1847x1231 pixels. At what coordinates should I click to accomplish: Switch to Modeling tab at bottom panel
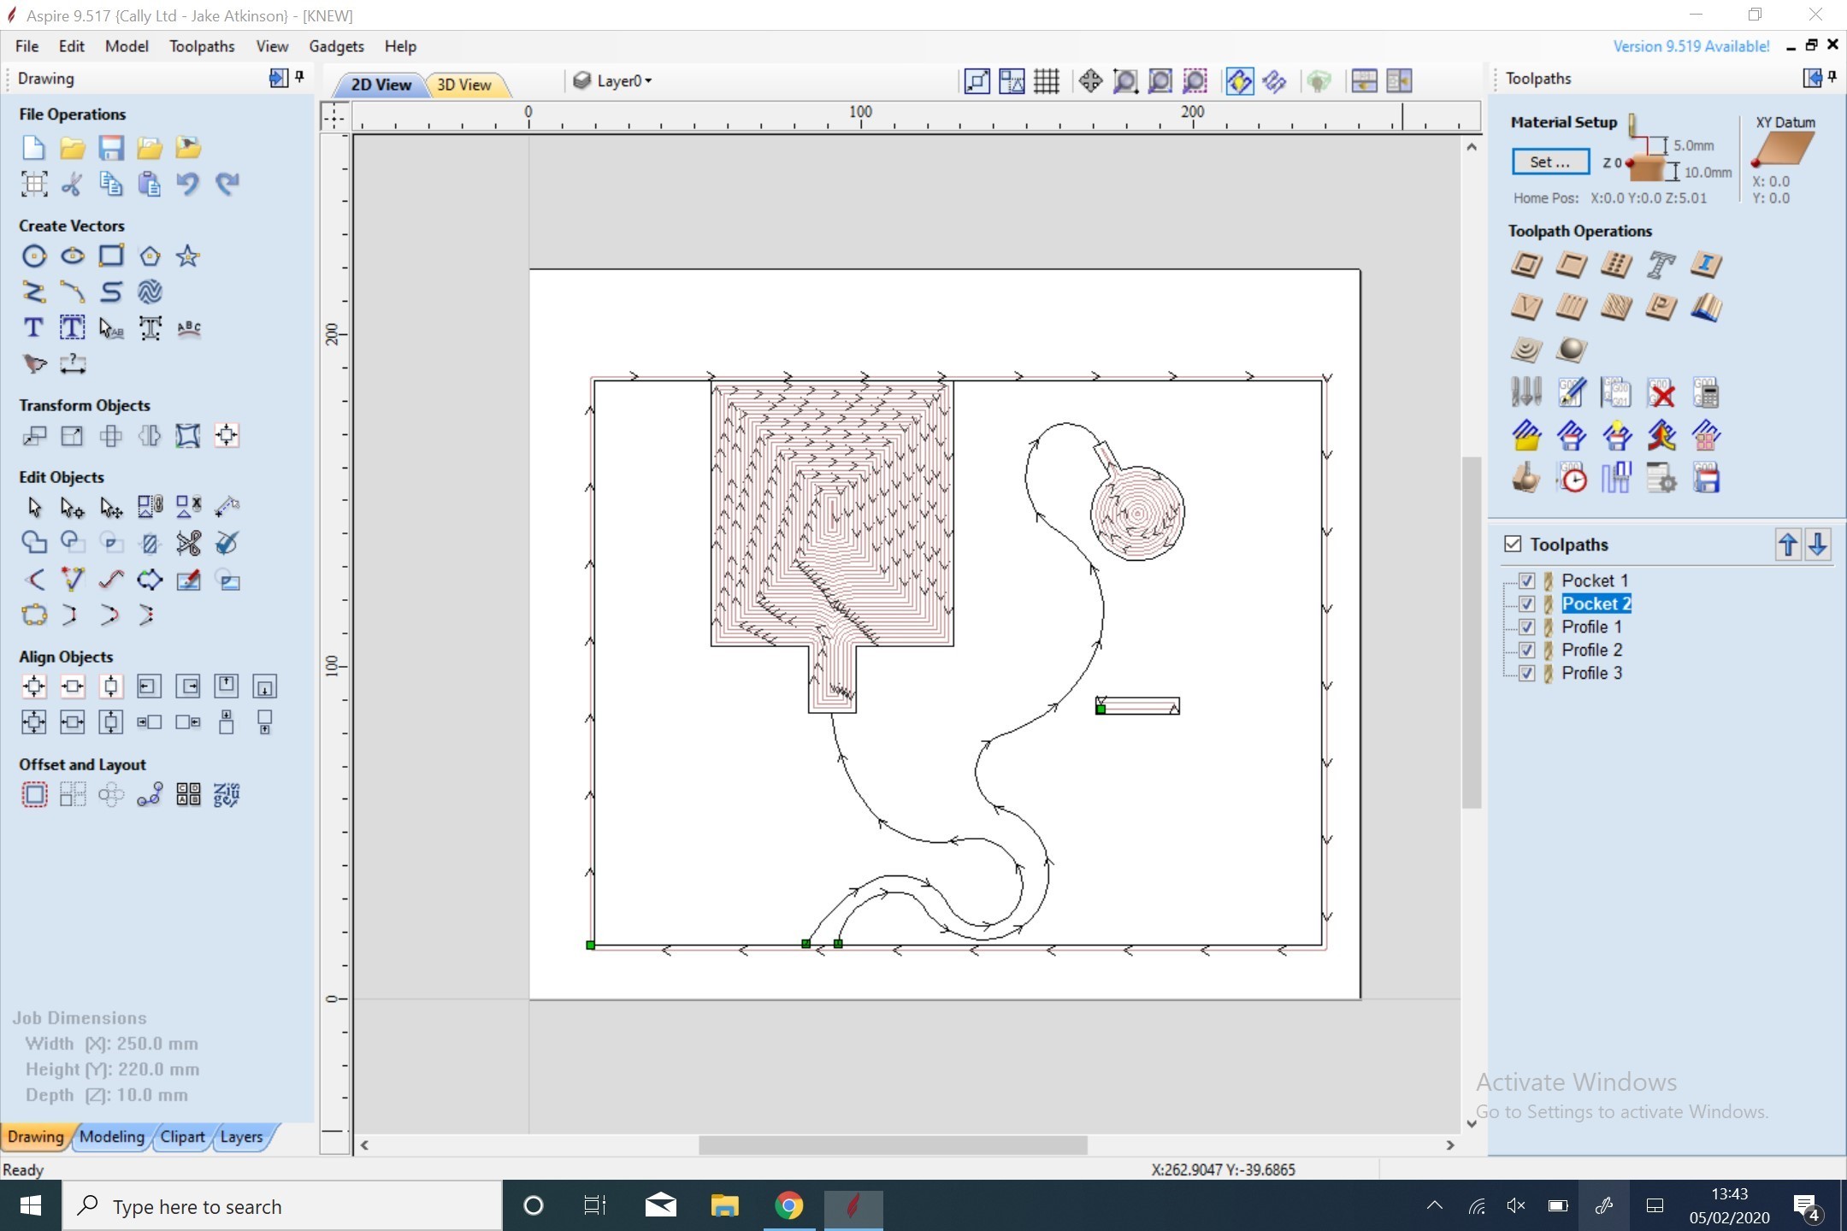pos(113,1136)
